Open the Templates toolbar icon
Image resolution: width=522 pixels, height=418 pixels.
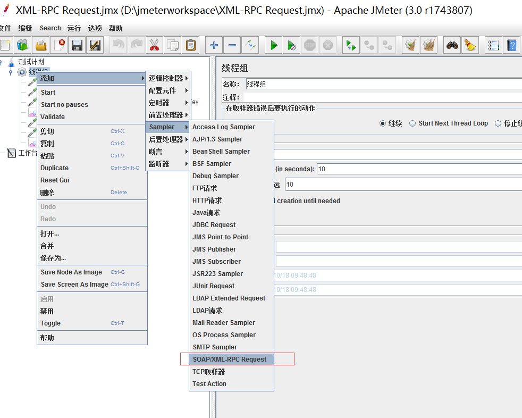click(23, 45)
